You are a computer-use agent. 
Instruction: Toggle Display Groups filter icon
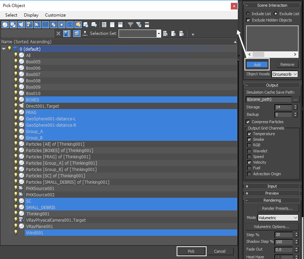(x=53, y=25)
